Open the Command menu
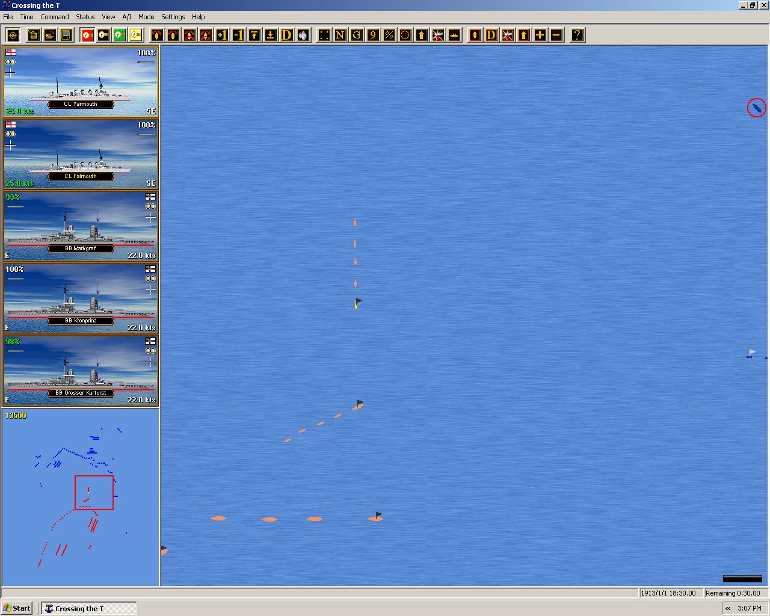The width and height of the screenshot is (770, 616). 55,17
